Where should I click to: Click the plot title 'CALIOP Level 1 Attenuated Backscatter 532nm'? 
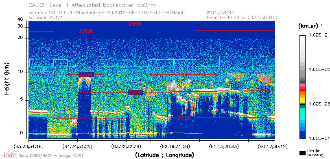click(x=92, y=5)
